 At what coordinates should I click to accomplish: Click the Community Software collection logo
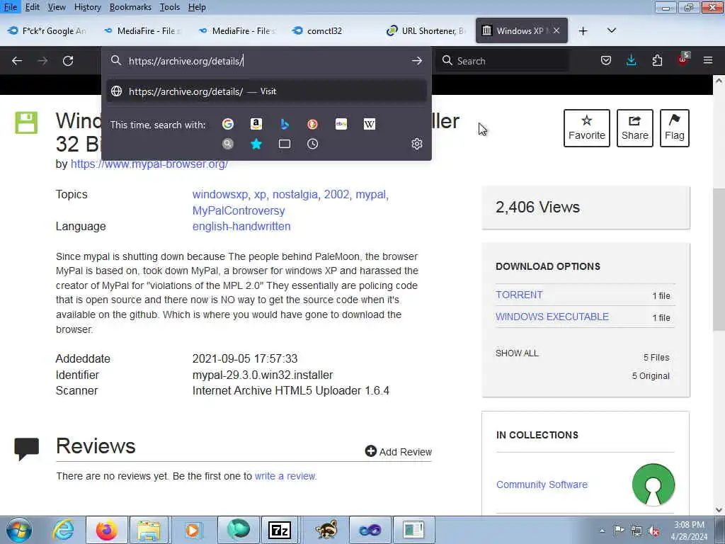tap(653, 484)
